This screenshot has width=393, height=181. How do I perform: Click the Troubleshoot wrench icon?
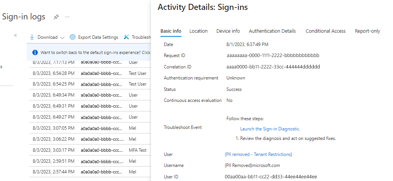(x=126, y=37)
